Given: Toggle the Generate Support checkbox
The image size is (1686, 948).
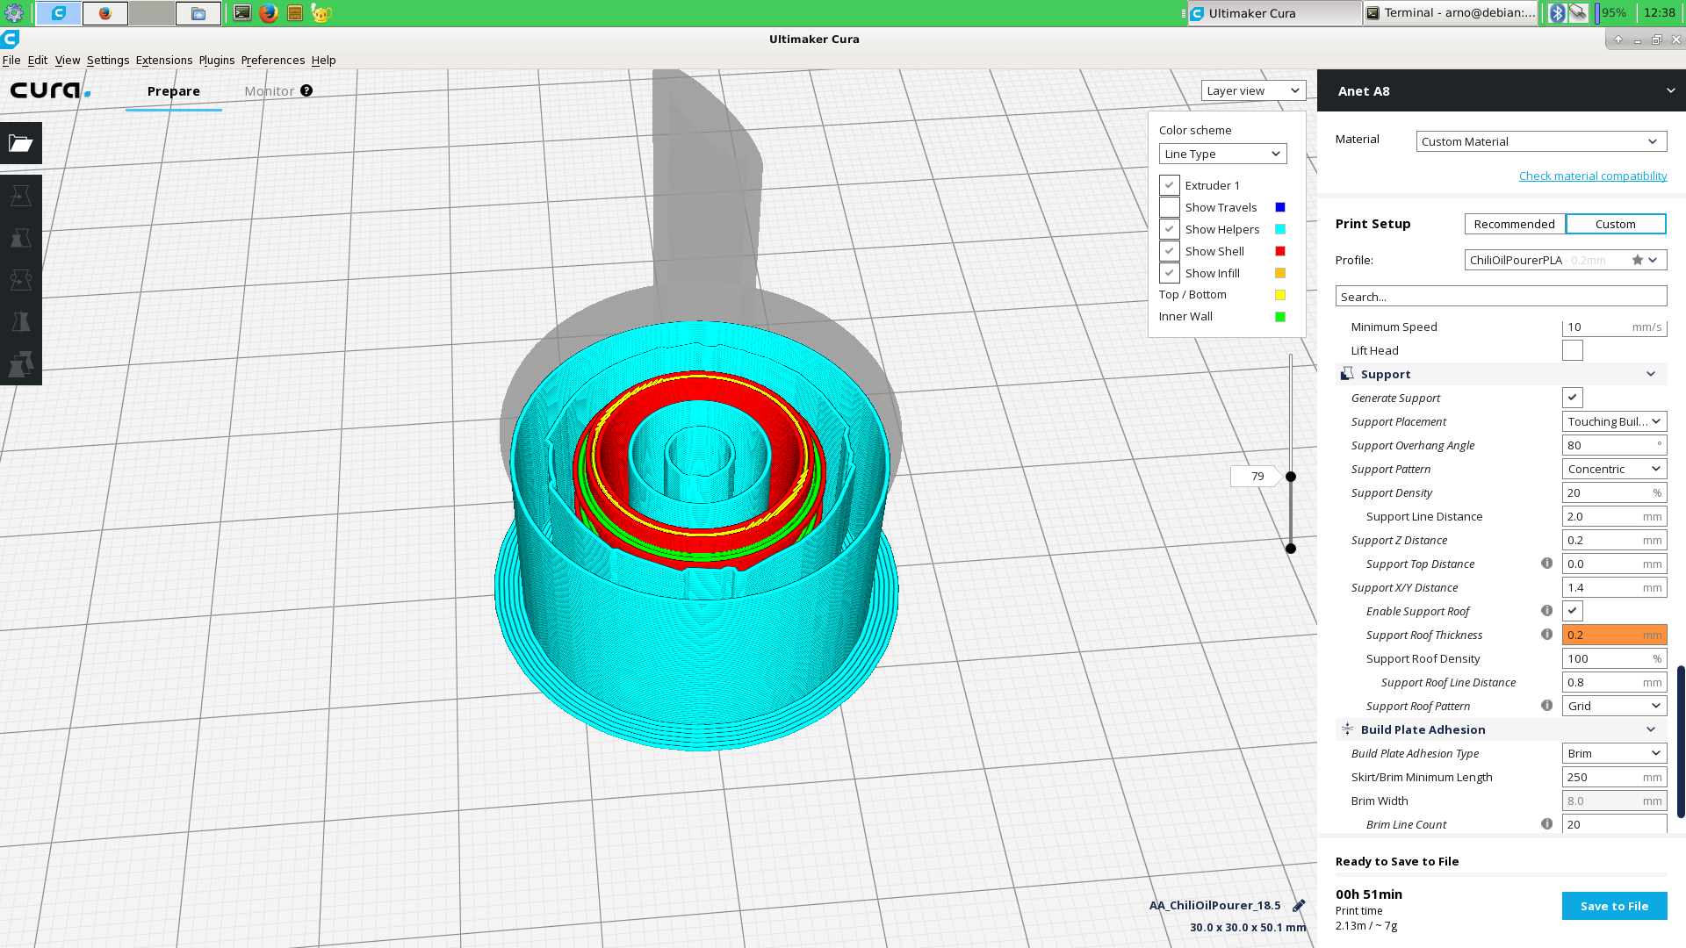Looking at the screenshot, I should click(1573, 398).
